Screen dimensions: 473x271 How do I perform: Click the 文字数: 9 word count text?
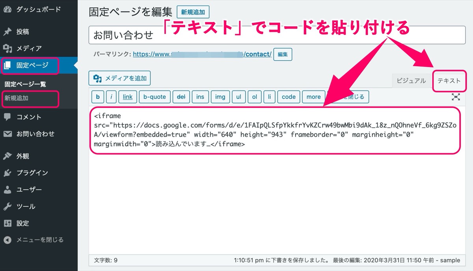pos(106,260)
